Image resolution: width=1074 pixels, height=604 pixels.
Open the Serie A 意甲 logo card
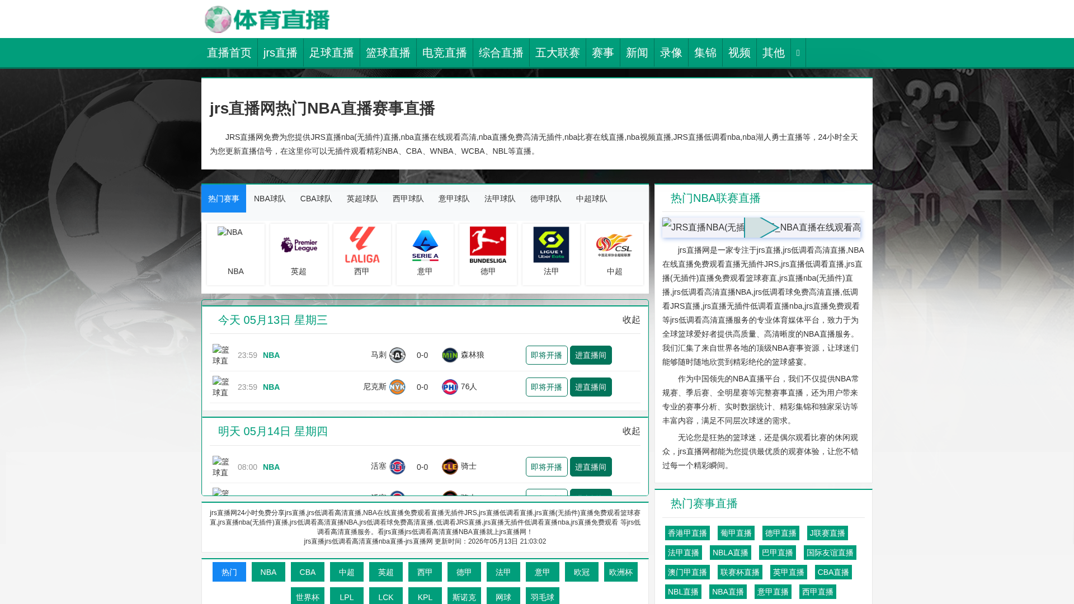click(x=425, y=254)
